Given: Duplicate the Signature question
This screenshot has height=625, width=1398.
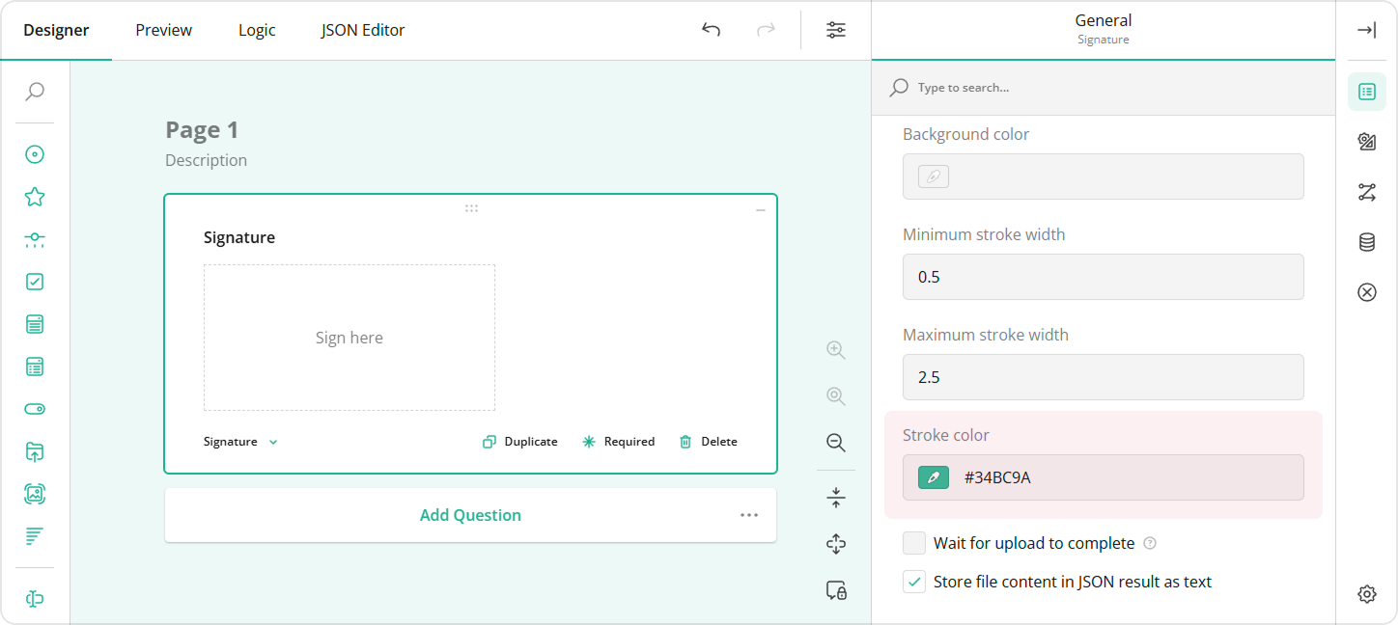Looking at the screenshot, I should click(x=520, y=441).
